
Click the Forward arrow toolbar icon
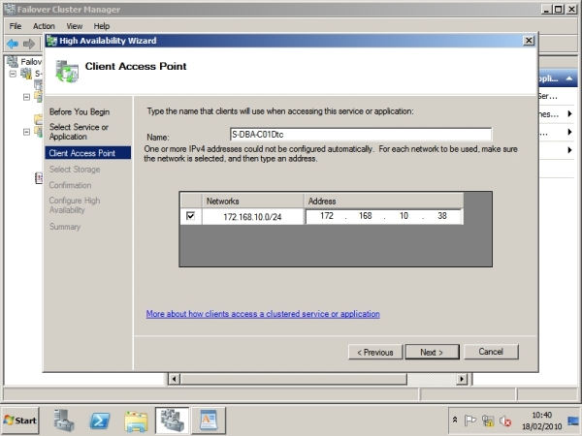(x=29, y=44)
